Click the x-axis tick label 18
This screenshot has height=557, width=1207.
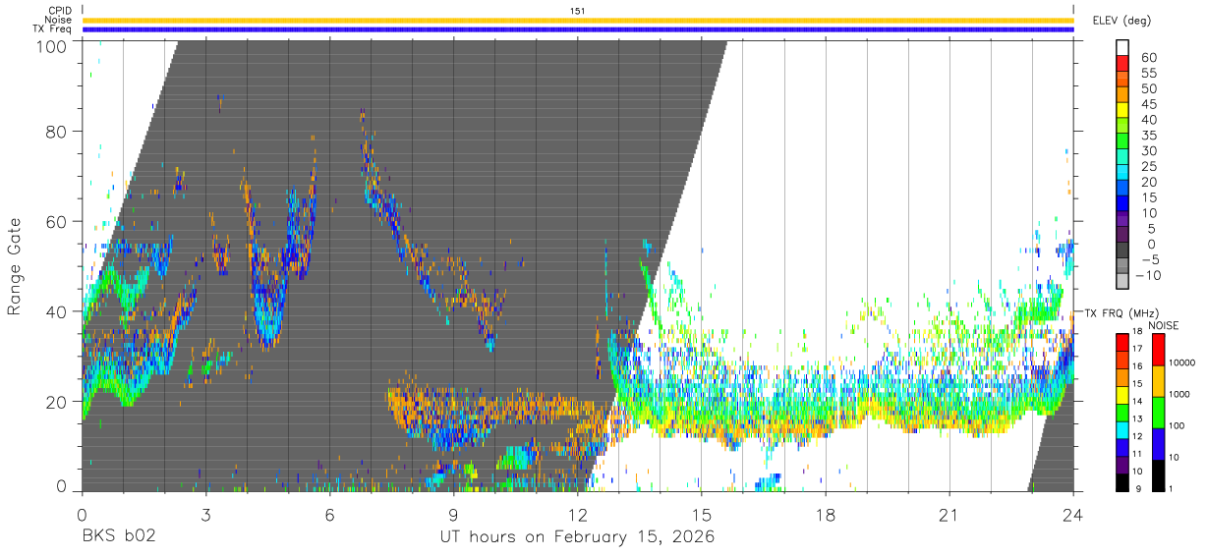click(826, 514)
